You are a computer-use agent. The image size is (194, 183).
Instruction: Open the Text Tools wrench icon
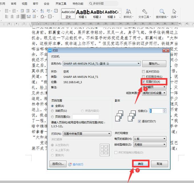(145, 11)
